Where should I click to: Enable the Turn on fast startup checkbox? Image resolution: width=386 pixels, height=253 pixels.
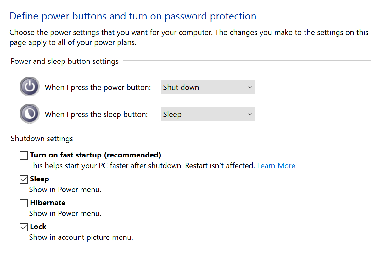[24, 156]
